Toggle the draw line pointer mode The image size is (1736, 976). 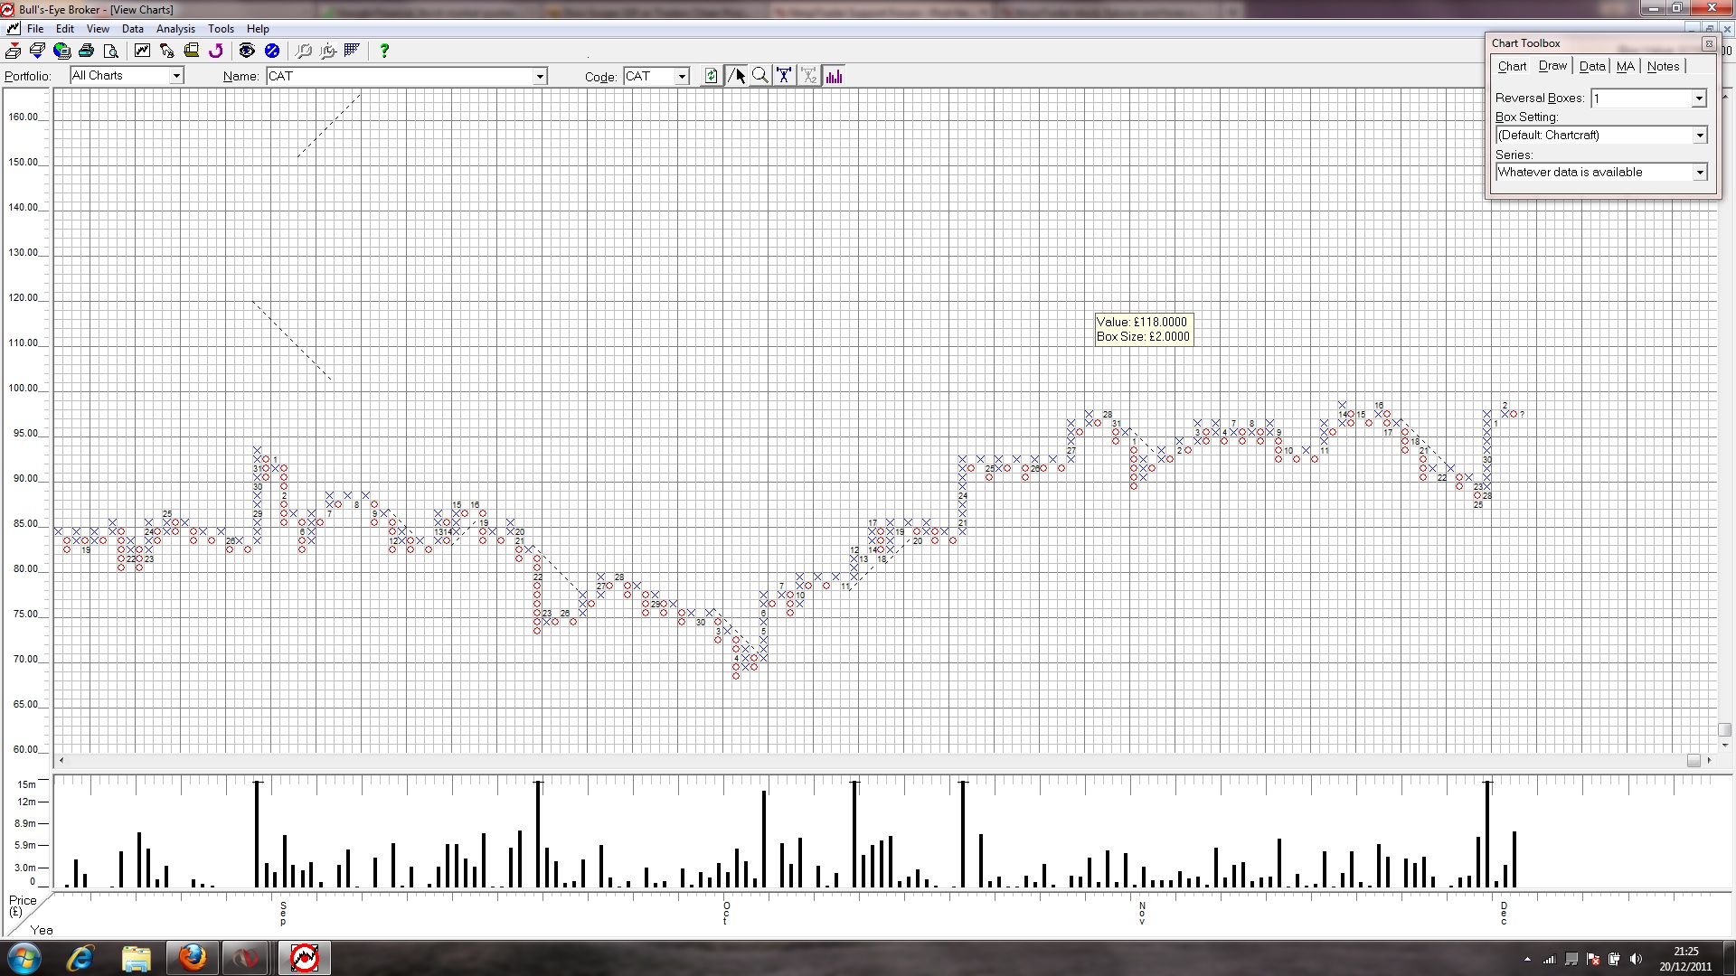737,76
